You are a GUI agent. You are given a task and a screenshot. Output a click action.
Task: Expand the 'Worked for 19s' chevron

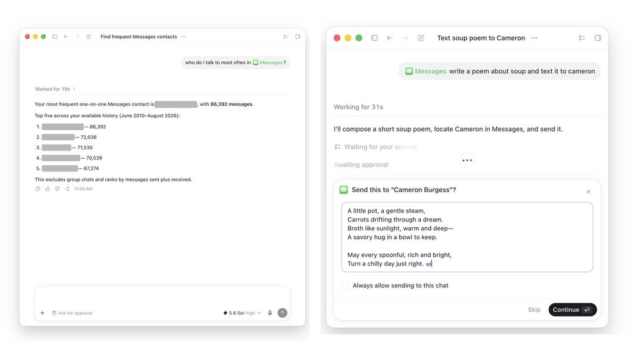74,89
